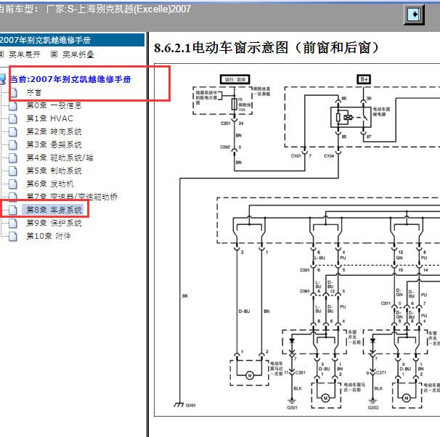Click the page icon beside 第3章 悬架系统
Viewport: 440px width, 437px height.
pyautogui.click(x=13, y=144)
